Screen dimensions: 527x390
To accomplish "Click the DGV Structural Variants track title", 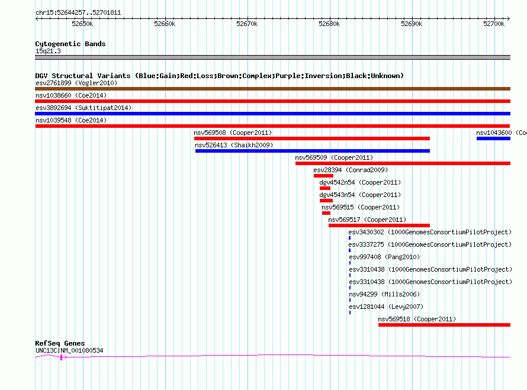I will (x=220, y=76).
